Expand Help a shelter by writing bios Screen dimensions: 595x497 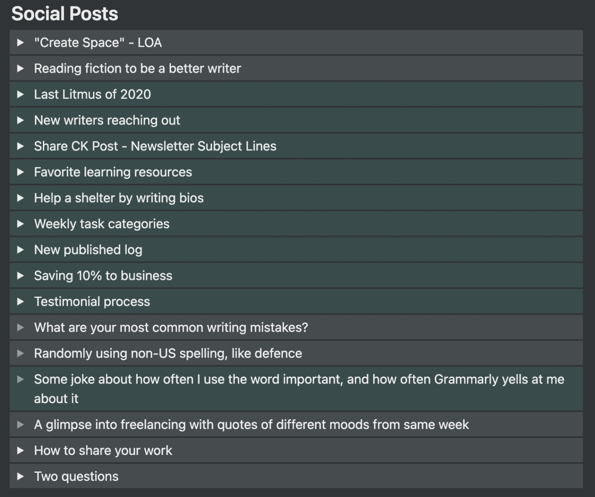(20, 198)
